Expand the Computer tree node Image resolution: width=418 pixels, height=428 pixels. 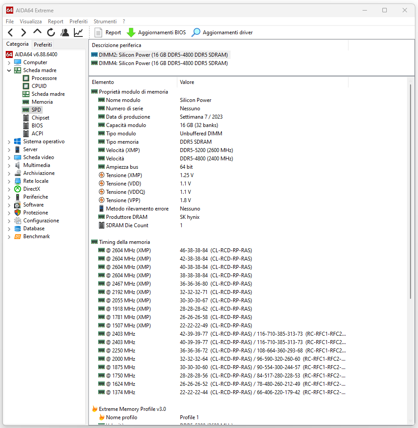click(9, 63)
